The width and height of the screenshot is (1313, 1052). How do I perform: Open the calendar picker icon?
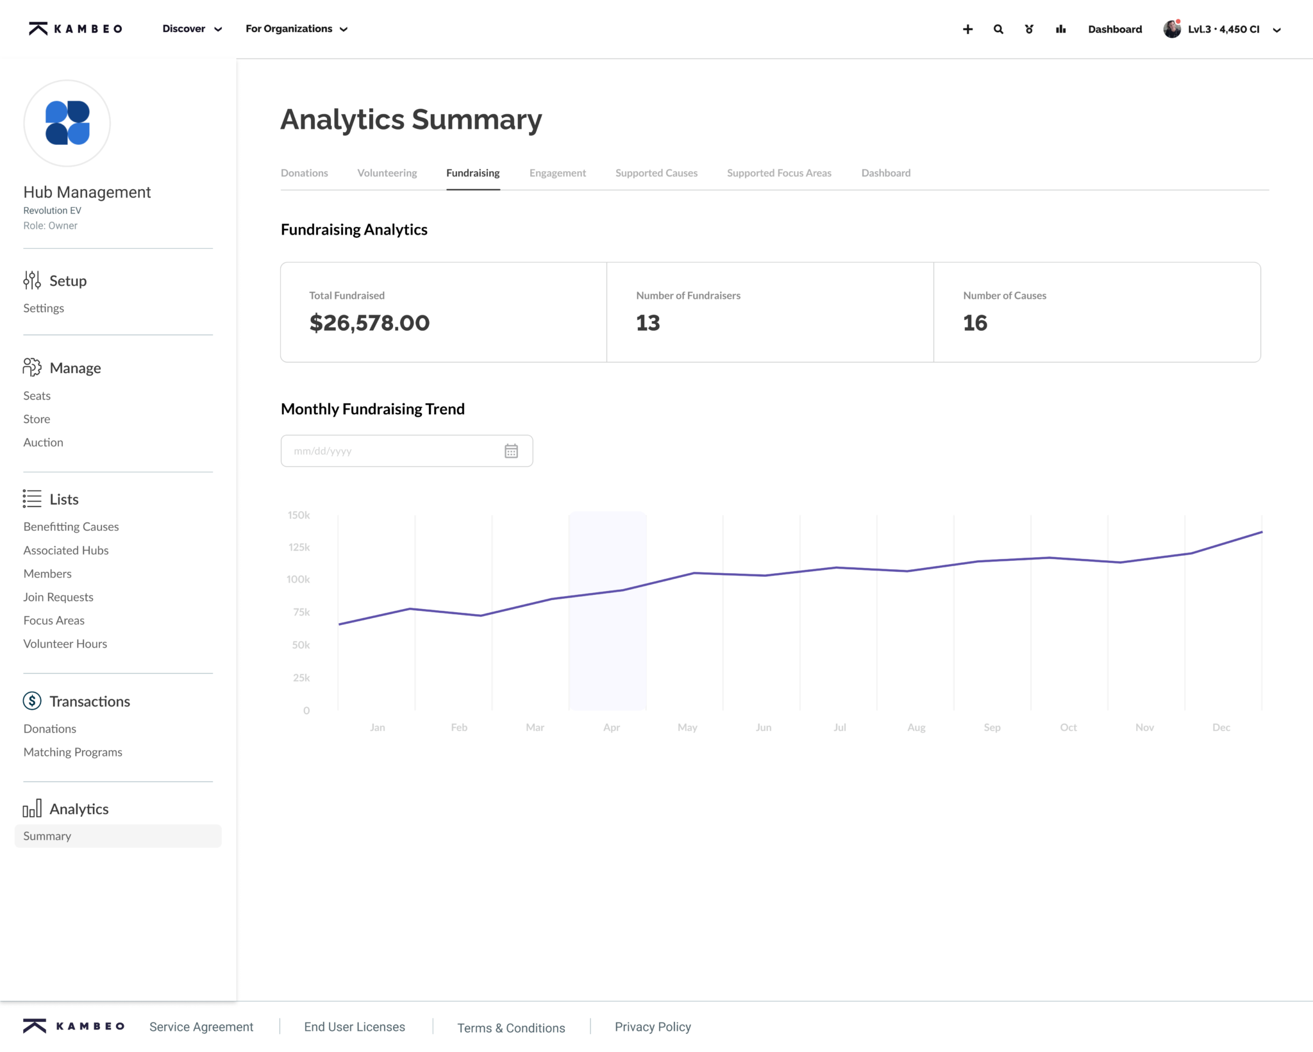511,451
